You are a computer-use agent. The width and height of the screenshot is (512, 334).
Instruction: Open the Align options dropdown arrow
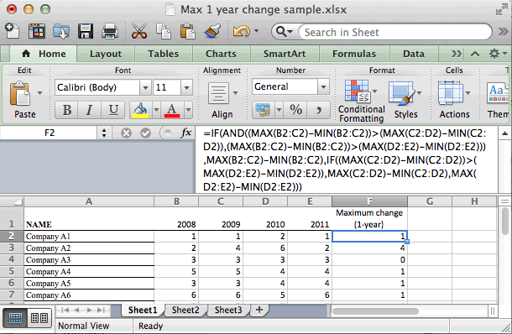pyautogui.click(x=235, y=93)
